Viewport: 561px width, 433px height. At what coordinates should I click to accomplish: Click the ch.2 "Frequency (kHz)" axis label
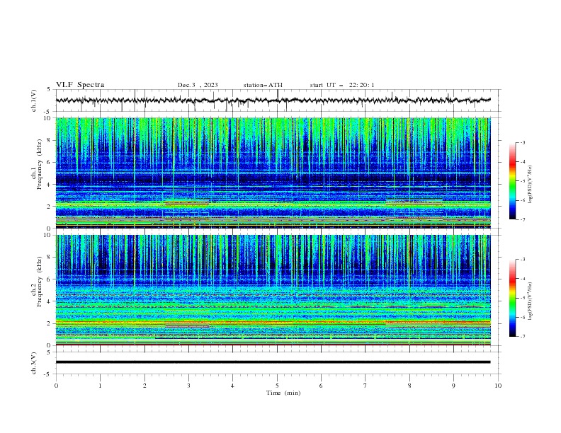40,282
